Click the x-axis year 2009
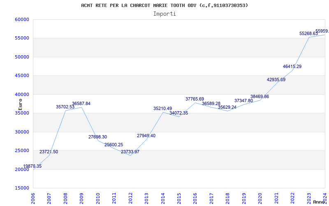The image size is (329, 206). click(x=81, y=199)
